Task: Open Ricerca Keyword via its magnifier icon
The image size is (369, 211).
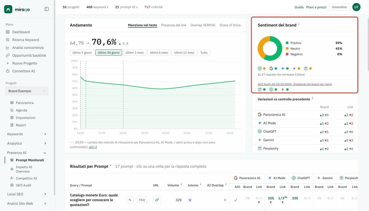Action: tap(7, 40)
